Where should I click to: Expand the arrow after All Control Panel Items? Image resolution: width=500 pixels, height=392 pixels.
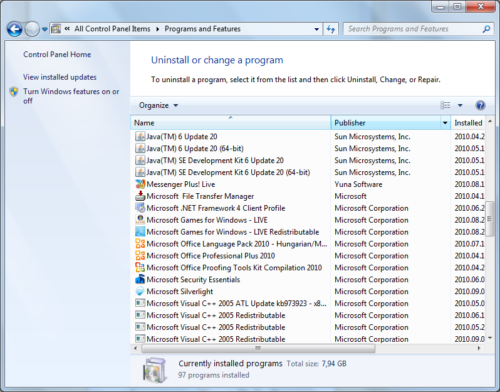[157, 29]
